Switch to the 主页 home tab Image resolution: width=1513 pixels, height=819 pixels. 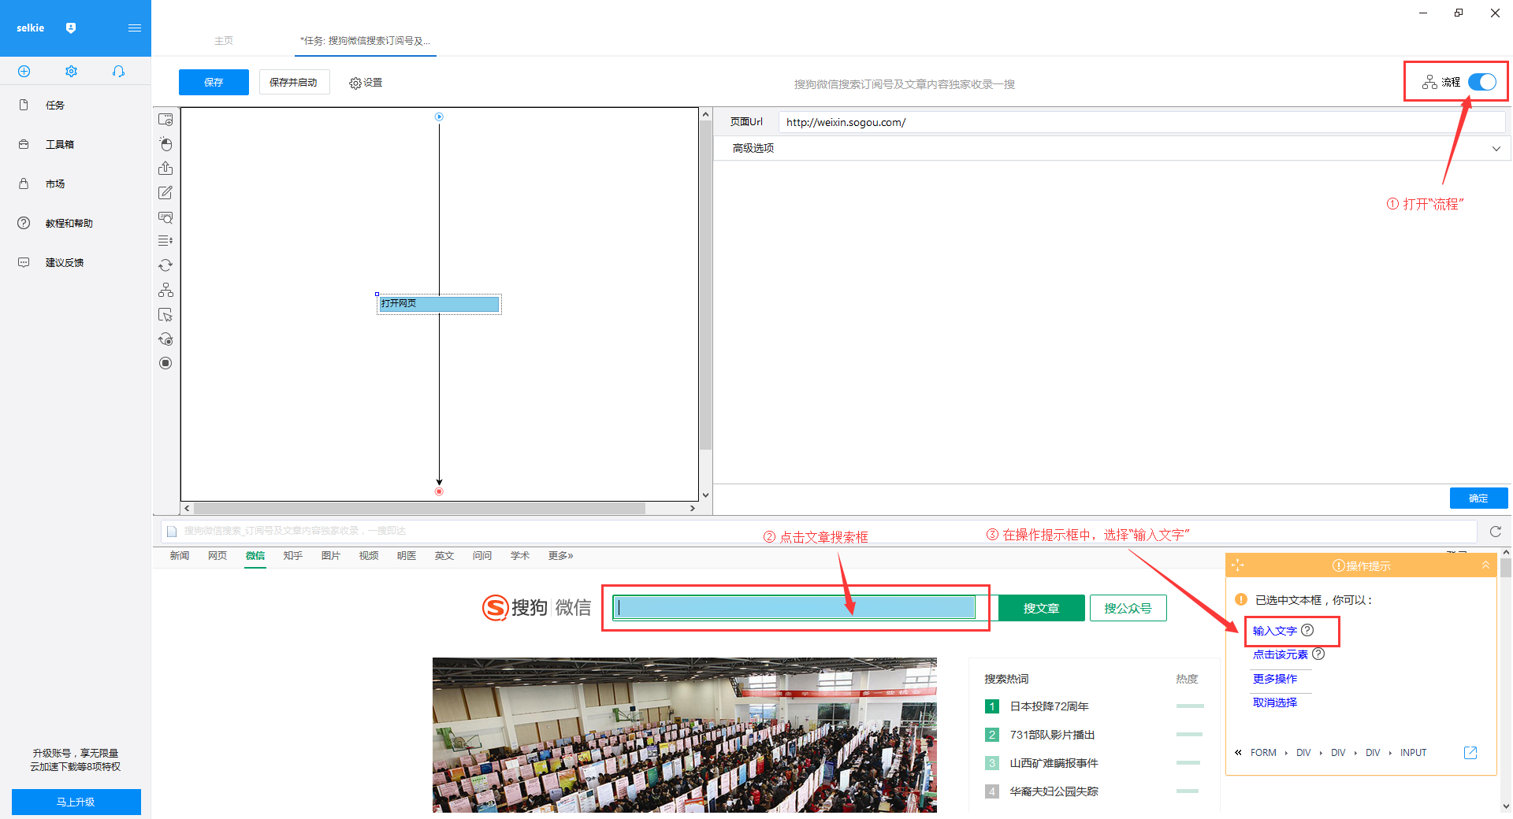point(224,41)
